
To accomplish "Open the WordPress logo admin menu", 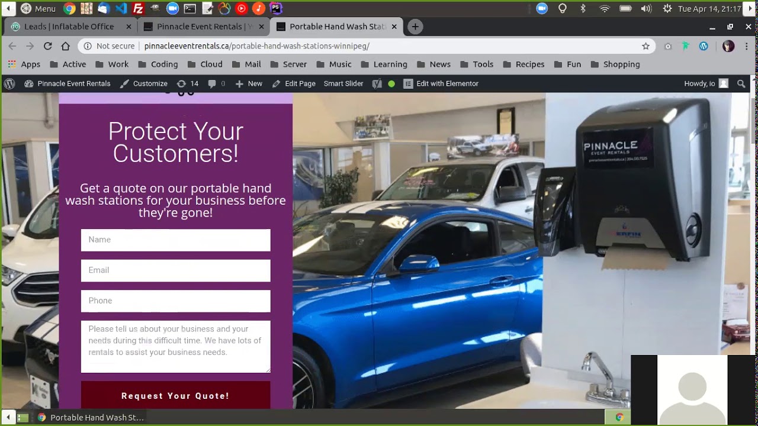I will click(x=9, y=83).
